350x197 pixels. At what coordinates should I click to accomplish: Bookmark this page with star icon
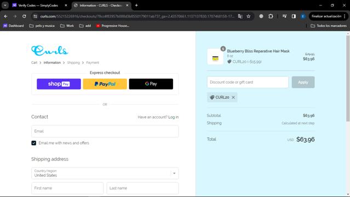tap(249, 16)
